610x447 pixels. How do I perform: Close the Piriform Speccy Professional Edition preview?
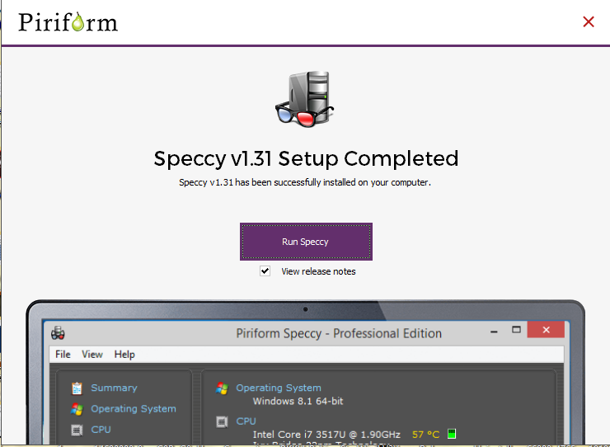tap(546, 330)
